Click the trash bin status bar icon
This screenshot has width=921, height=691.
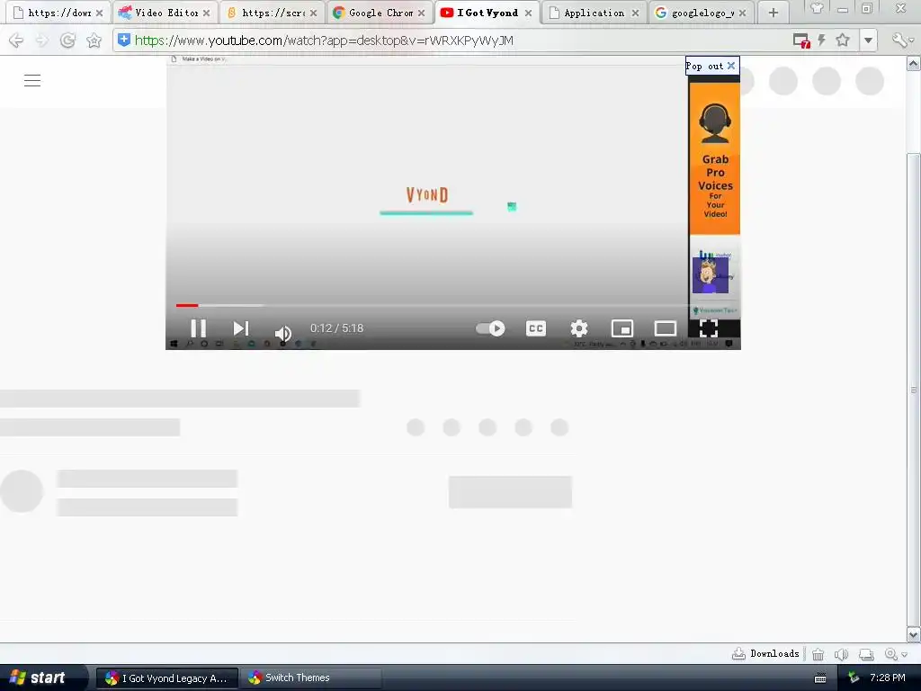pyautogui.click(x=818, y=654)
